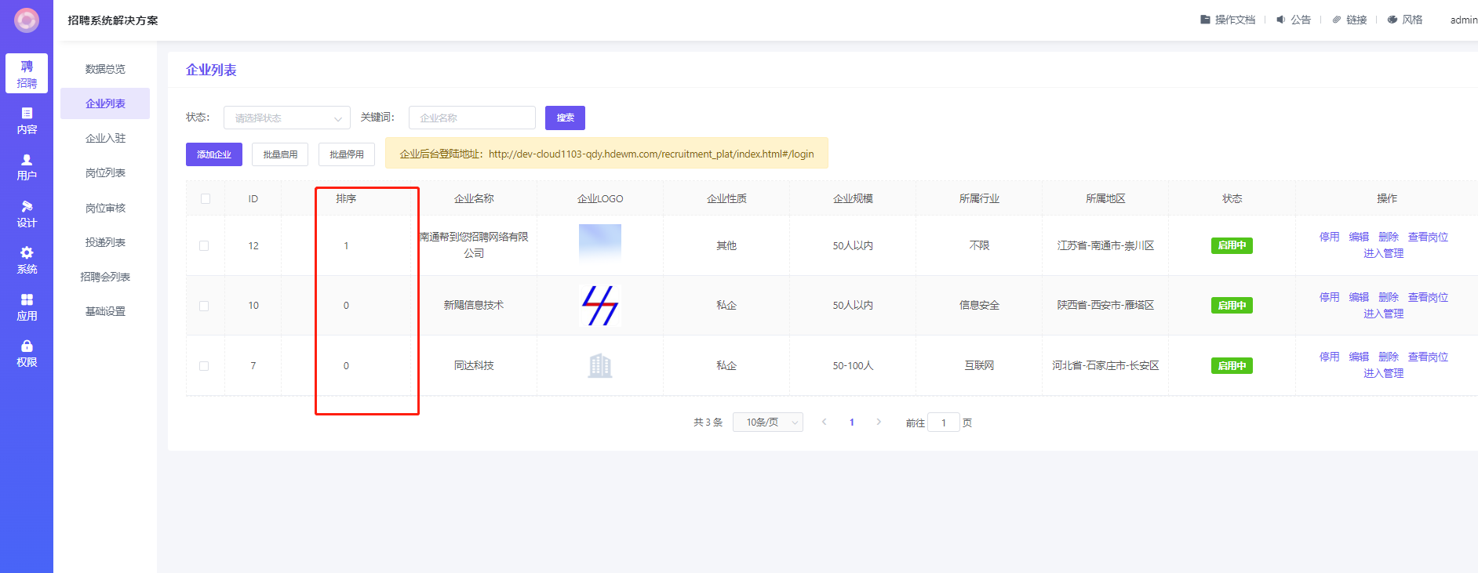
Task: Open 操作文档 folder icon in header
Action: point(1205,20)
